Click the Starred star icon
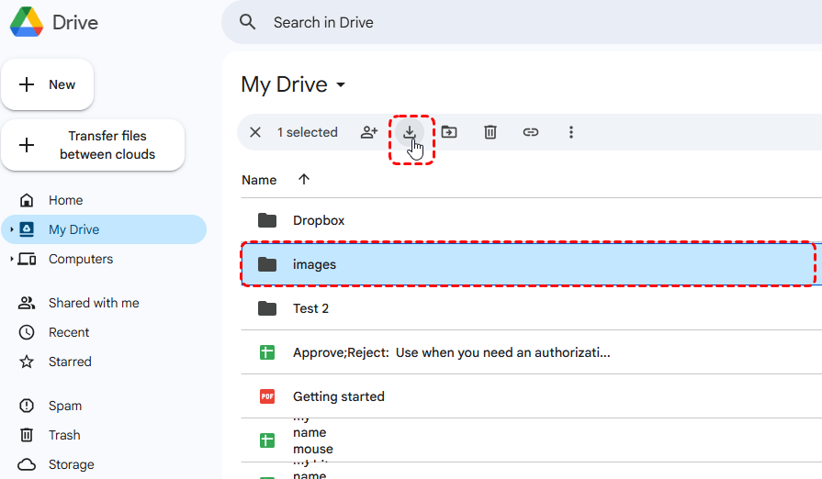Screen dimensions: 822x479 point(27,362)
